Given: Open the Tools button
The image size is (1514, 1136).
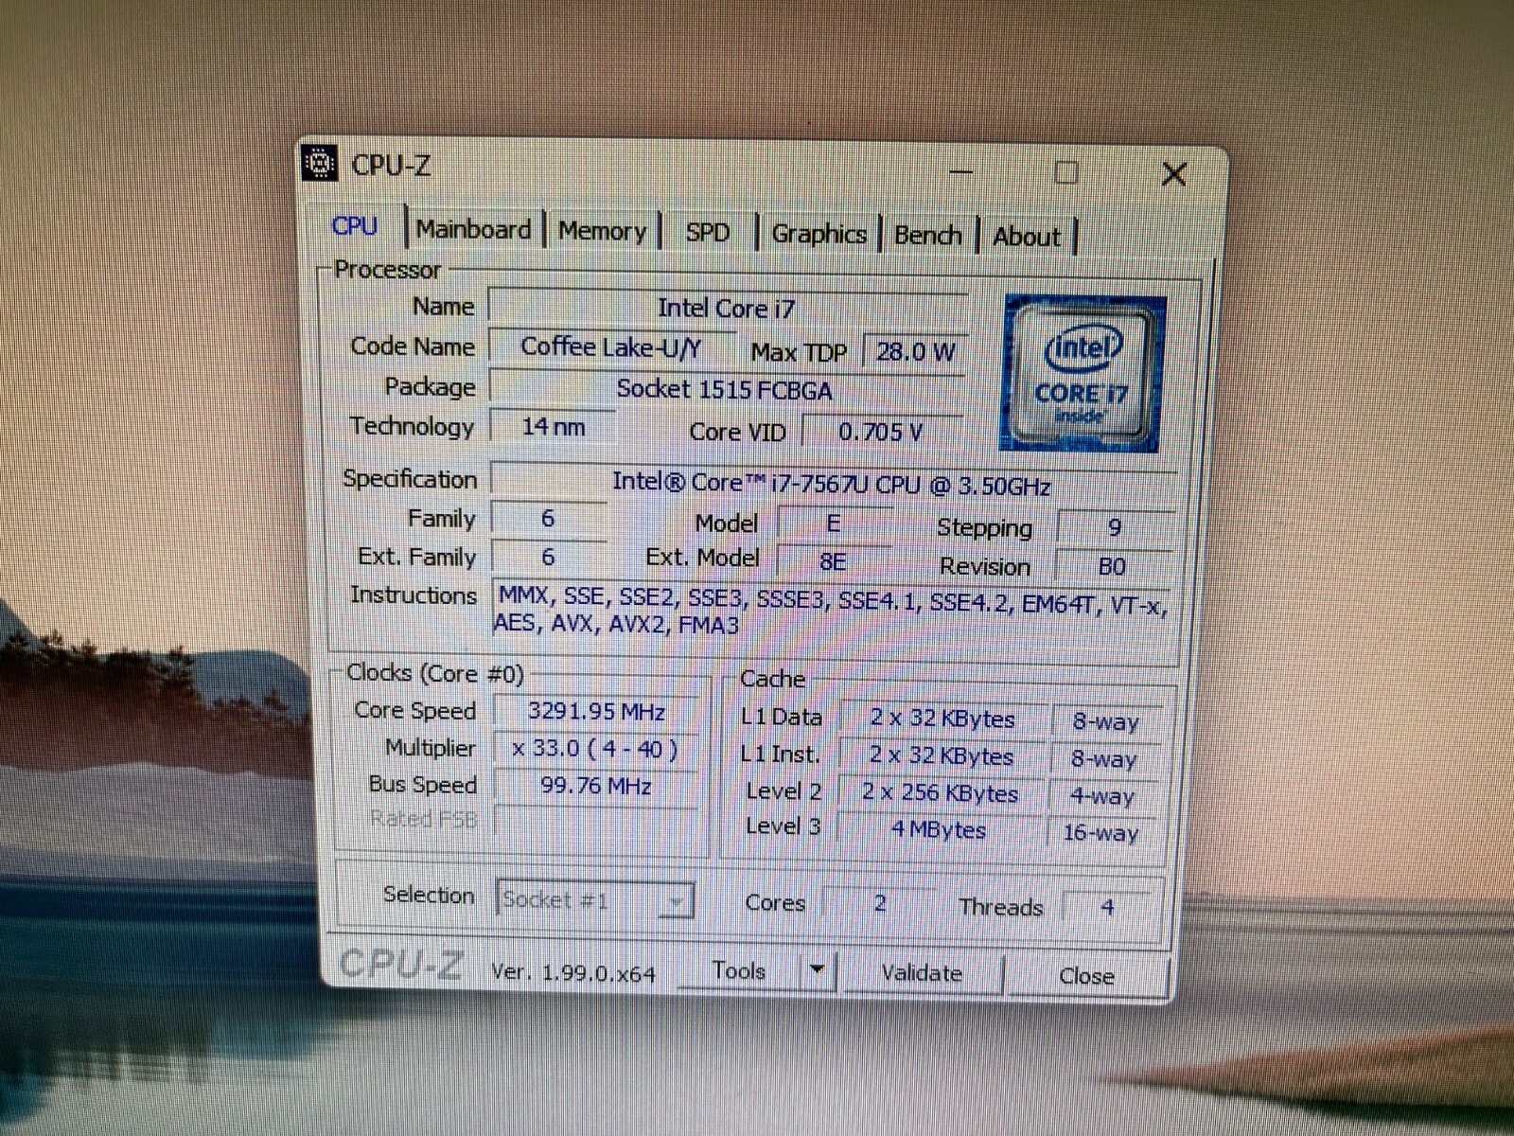Looking at the screenshot, I should [739, 971].
